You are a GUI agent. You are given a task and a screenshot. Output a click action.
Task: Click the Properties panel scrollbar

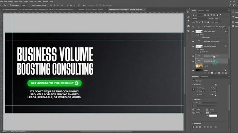pyautogui.click(x=229, y=98)
